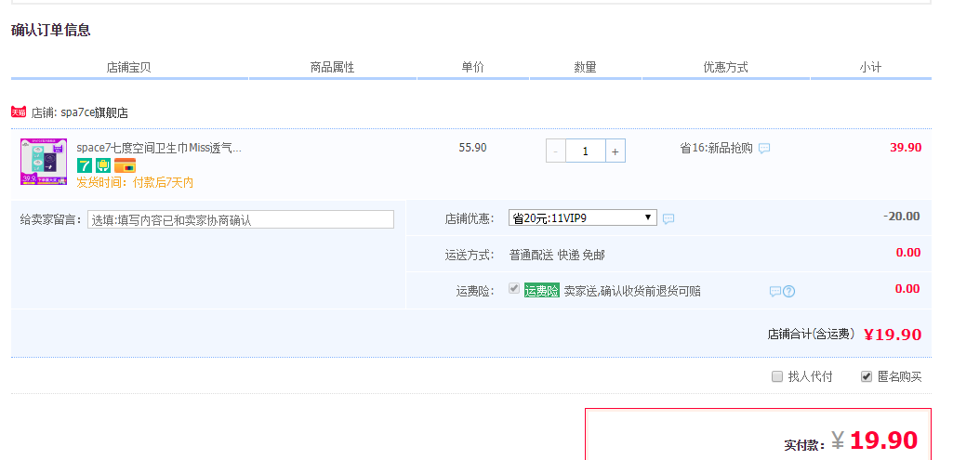953x460 pixels.
Task: Enable the 找人代付 checkbox
Action: coord(776,376)
